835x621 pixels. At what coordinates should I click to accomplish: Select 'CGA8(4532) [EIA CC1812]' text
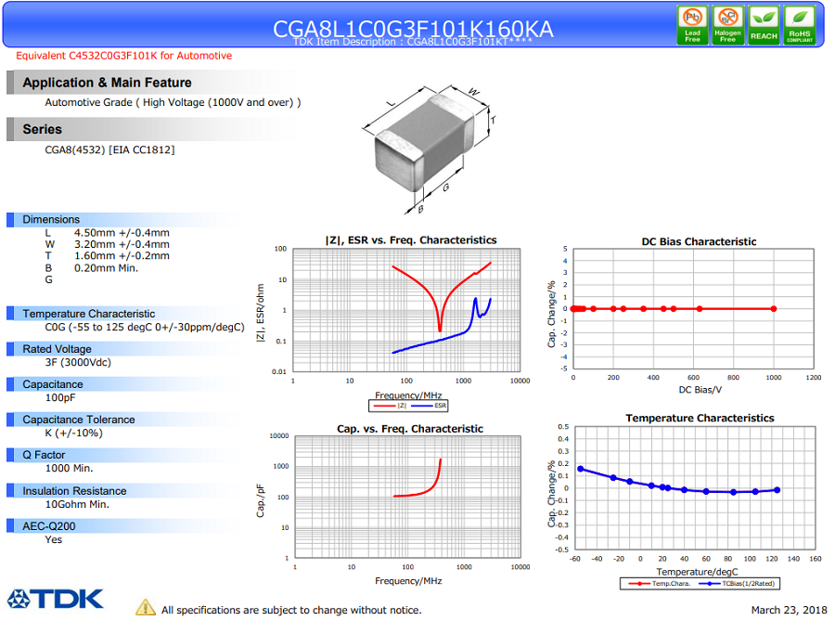click(109, 149)
